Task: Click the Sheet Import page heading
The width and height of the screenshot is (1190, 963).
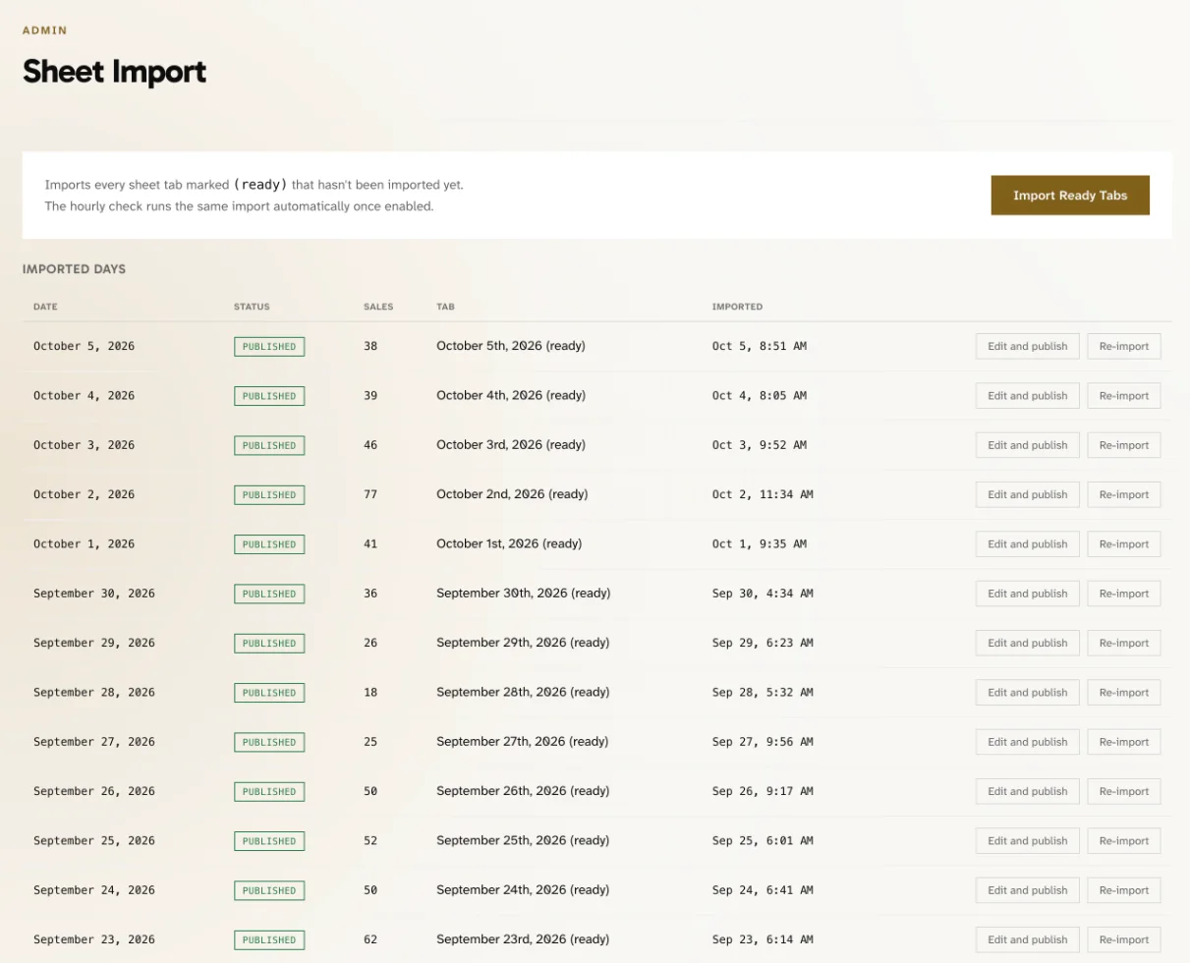Action: [x=114, y=72]
